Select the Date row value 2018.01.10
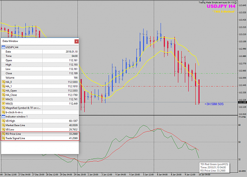Screen dimensions: 247x177 [x=72, y=52]
